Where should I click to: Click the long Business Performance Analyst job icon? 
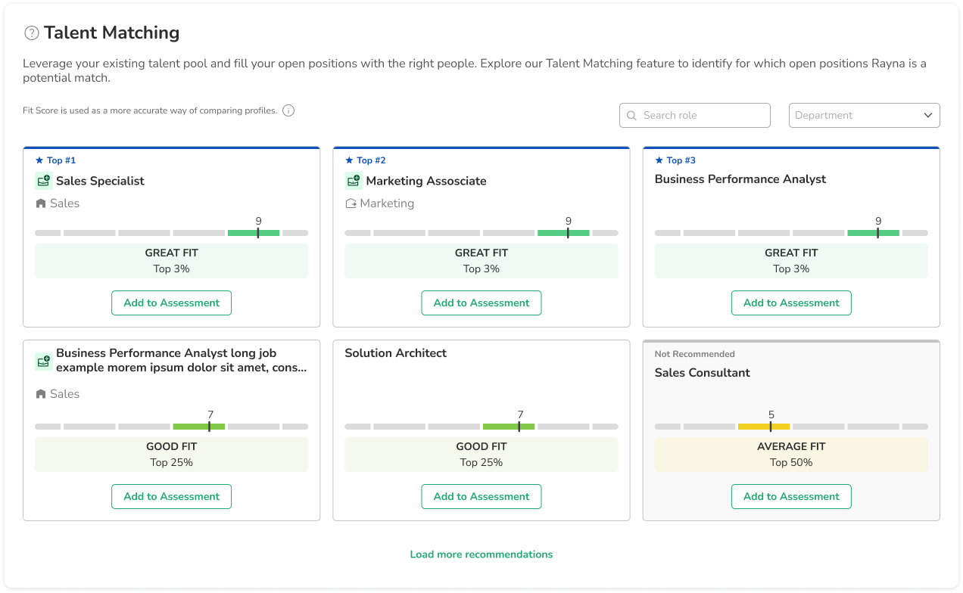click(43, 361)
